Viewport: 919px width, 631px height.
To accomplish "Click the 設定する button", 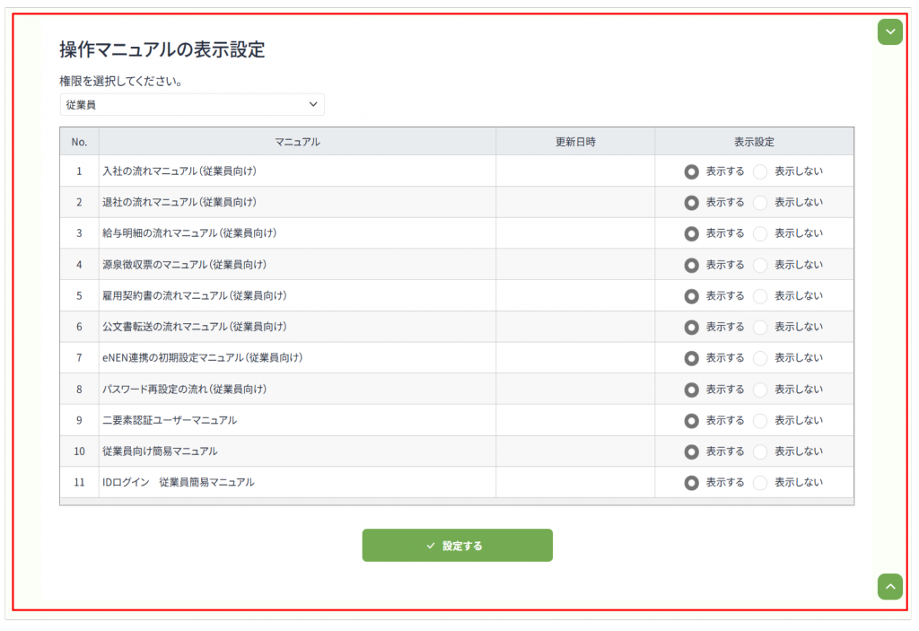I will pyautogui.click(x=457, y=545).
